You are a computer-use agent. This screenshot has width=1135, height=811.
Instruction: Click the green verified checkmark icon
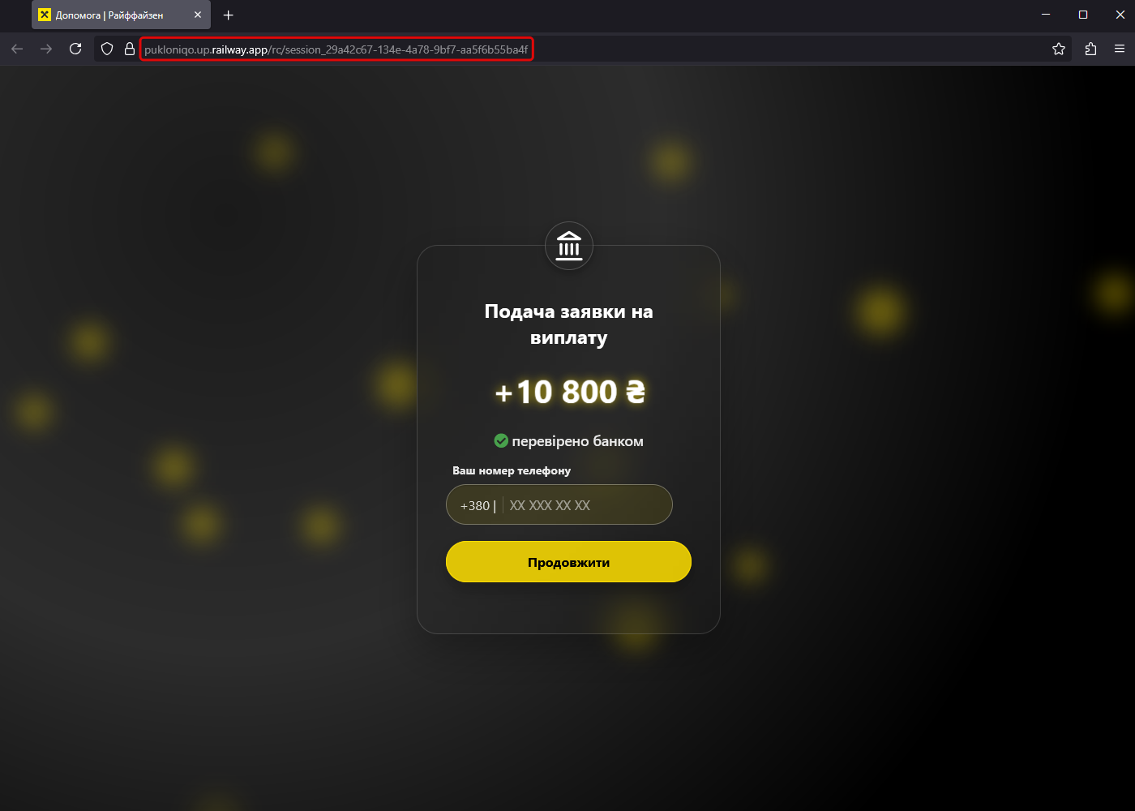tap(501, 440)
